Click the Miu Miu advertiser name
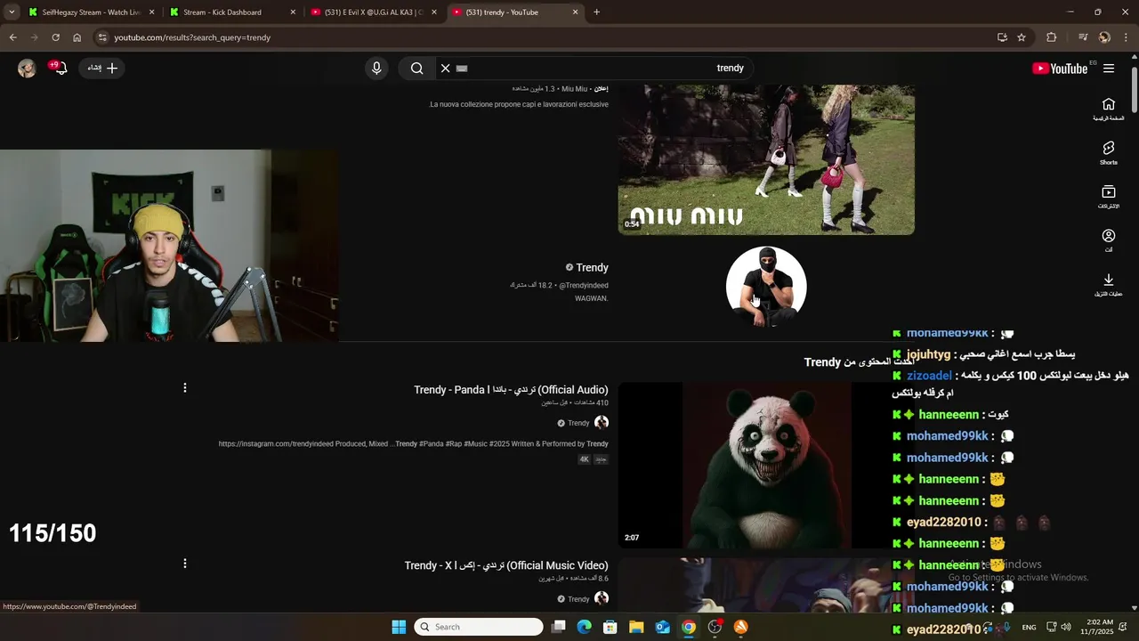This screenshot has width=1139, height=641. (574, 89)
